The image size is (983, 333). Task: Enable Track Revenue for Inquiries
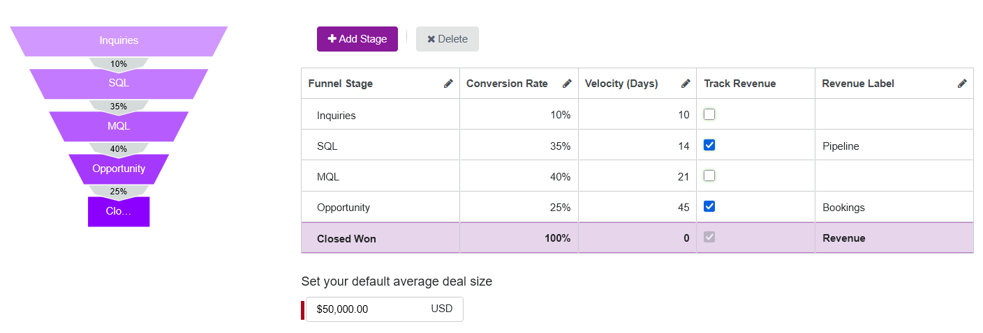[x=709, y=114]
